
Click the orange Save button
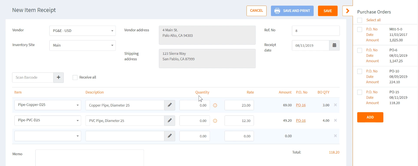(328, 11)
